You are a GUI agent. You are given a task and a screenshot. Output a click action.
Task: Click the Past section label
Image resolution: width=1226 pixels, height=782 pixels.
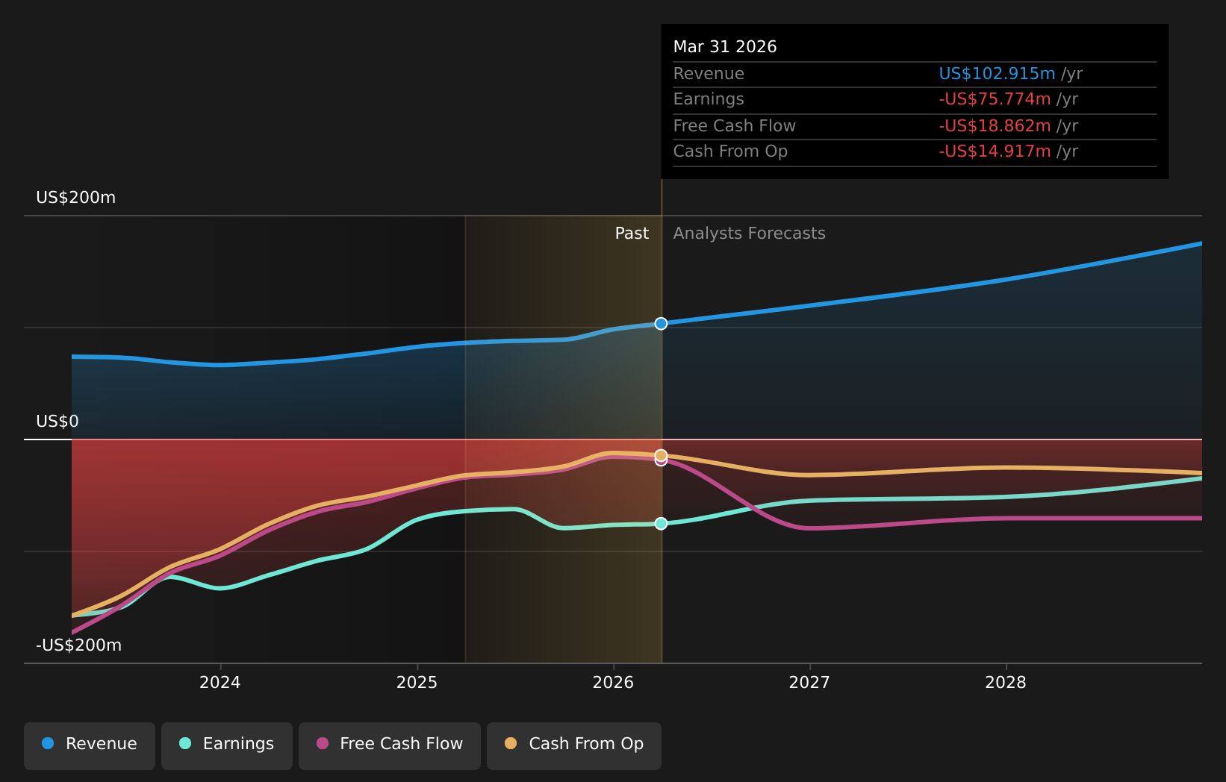click(x=632, y=234)
